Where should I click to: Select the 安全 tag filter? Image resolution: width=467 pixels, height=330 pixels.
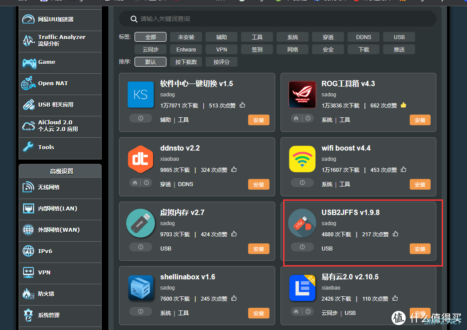[328, 49]
